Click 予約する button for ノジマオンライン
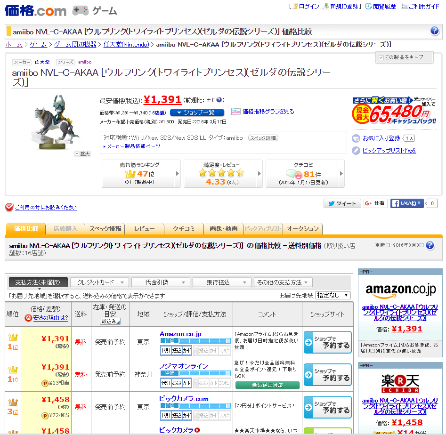The width and height of the screenshot is (446, 435). [327, 374]
